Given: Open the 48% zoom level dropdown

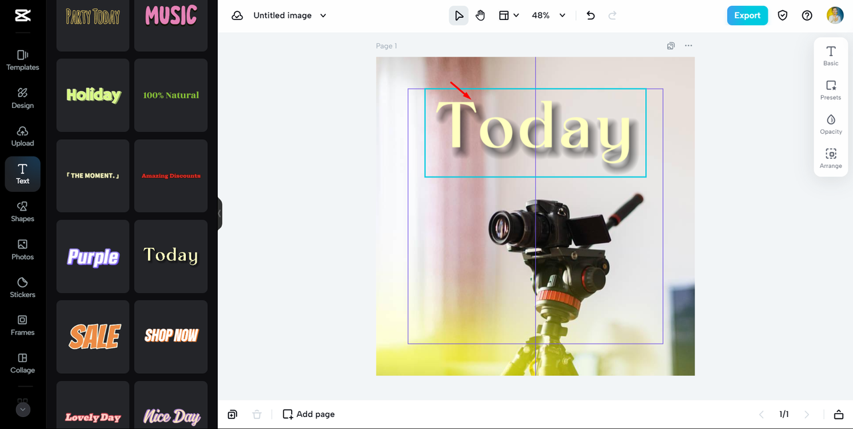Looking at the screenshot, I should (548, 15).
